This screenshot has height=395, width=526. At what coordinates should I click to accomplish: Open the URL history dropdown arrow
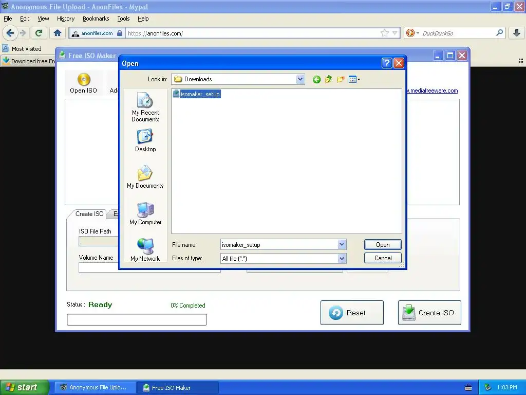pyautogui.click(x=395, y=33)
